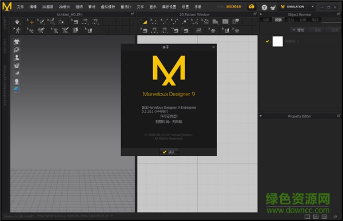Choose the Free Sewing tool in 2D toolbar
Viewport: 343px width, 221px height.
[164, 30]
